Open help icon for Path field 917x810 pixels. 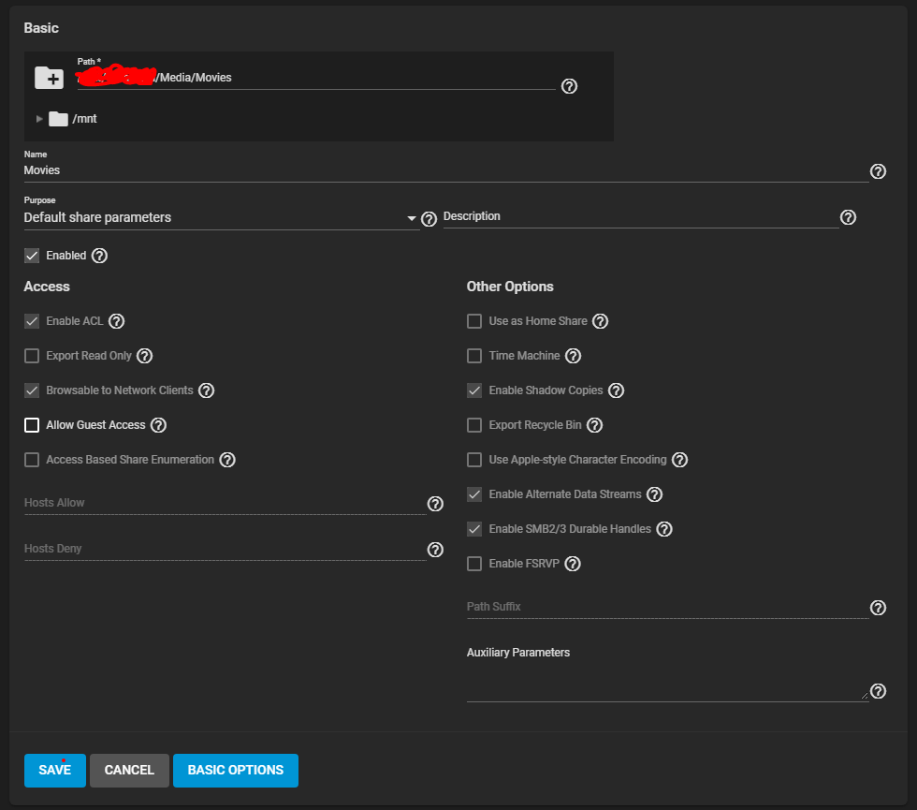tap(569, 86)
